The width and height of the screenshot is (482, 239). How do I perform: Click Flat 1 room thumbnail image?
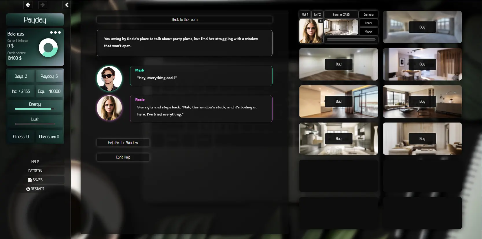341,27
